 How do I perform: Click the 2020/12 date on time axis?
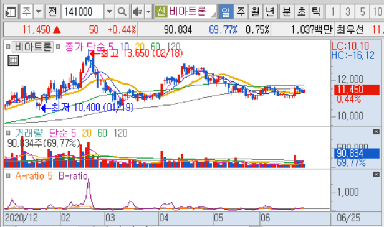[x=21, y=218]
